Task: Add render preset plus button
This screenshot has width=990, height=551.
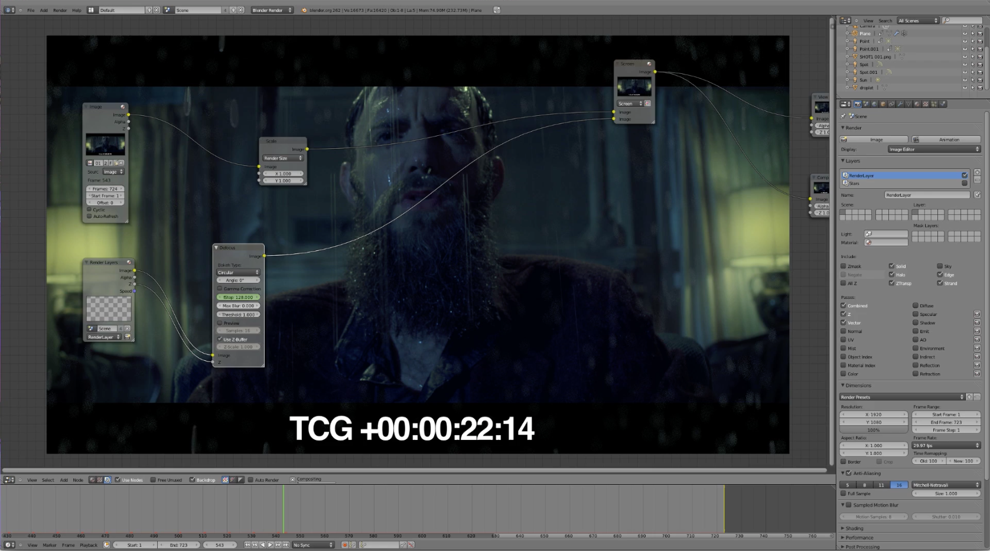Action: click(969, 397)
